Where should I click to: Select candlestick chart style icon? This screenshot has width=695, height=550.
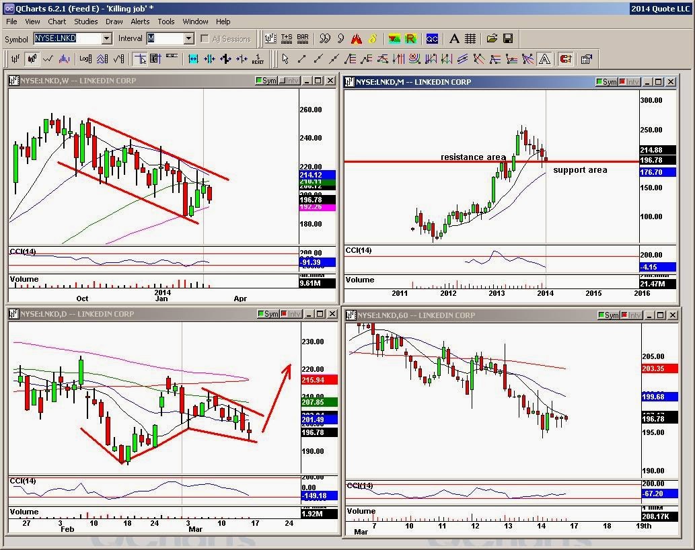tap(32, 59)
